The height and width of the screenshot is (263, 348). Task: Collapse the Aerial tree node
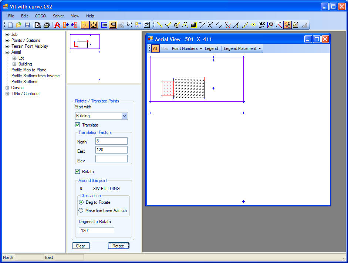pyautogui.click(x=7, y=53)
